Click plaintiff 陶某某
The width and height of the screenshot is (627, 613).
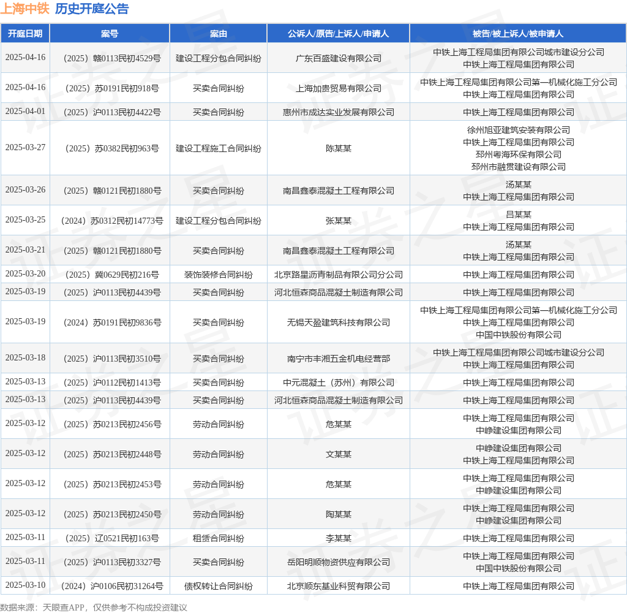point(338,514)
